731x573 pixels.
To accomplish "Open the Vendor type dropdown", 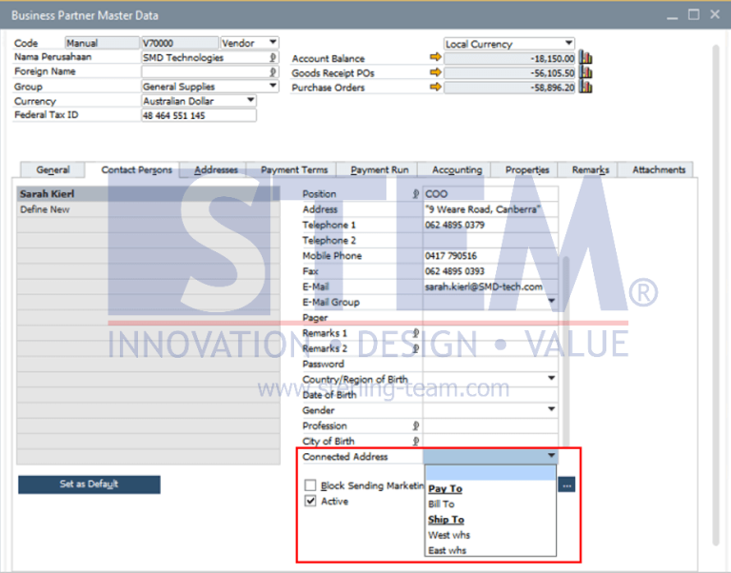I will [272, 43].
